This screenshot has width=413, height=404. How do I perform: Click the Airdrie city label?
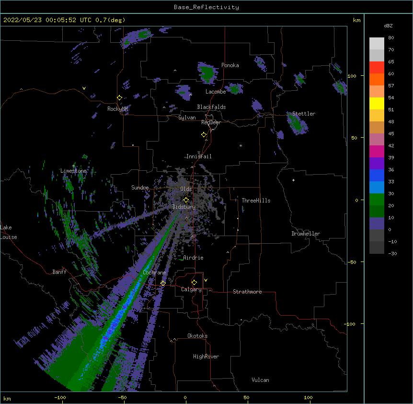(194, 258)
